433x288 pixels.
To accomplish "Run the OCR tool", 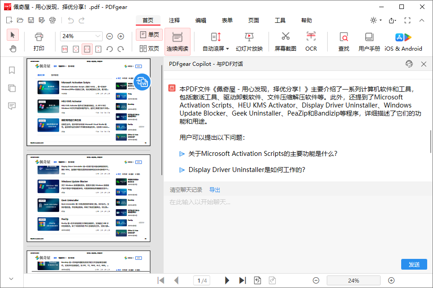I will (x=311, y=42).
